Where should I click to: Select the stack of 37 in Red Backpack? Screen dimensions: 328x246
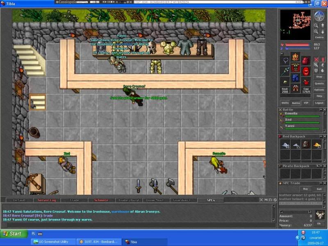click(317, 145)
